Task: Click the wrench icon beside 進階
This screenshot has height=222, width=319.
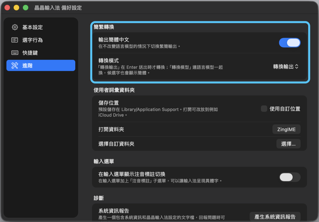Action: coord(15,65)
